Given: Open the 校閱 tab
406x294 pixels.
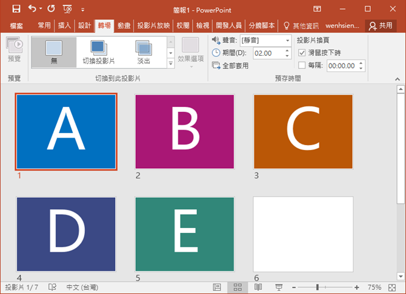Looking at the screenshot, I should pos(183,25).
